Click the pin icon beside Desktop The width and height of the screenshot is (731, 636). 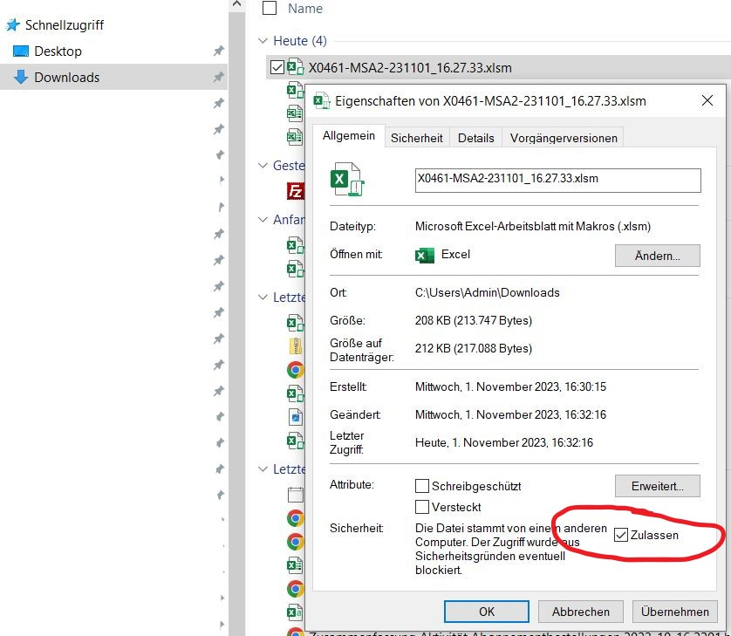219,51
